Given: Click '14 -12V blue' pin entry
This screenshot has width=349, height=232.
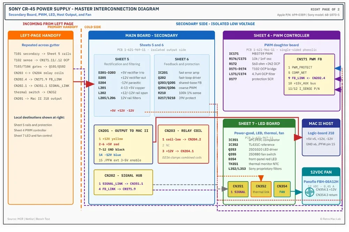Looking at the screenshot, I should (x=110, y=155).
